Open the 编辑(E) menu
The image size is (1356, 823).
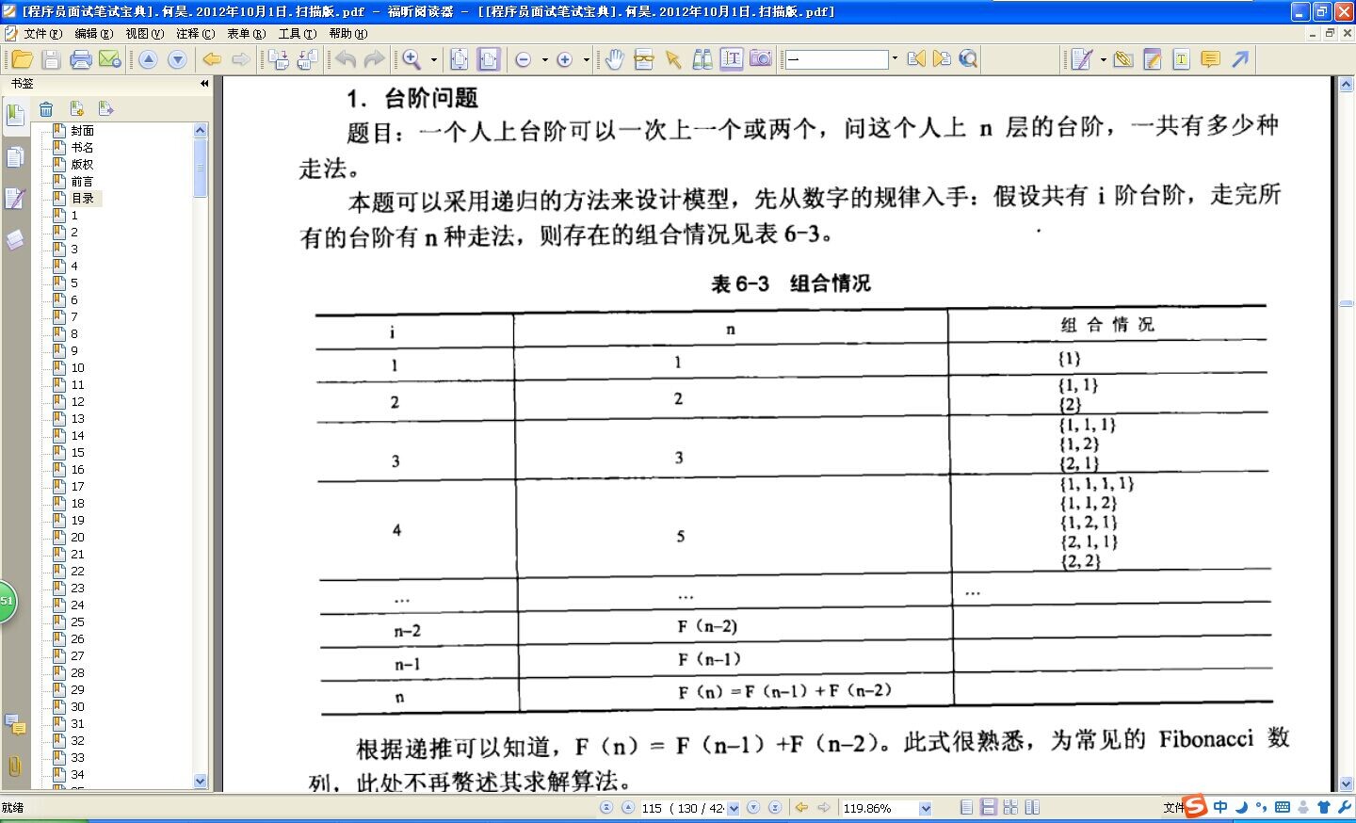(93, 33)
